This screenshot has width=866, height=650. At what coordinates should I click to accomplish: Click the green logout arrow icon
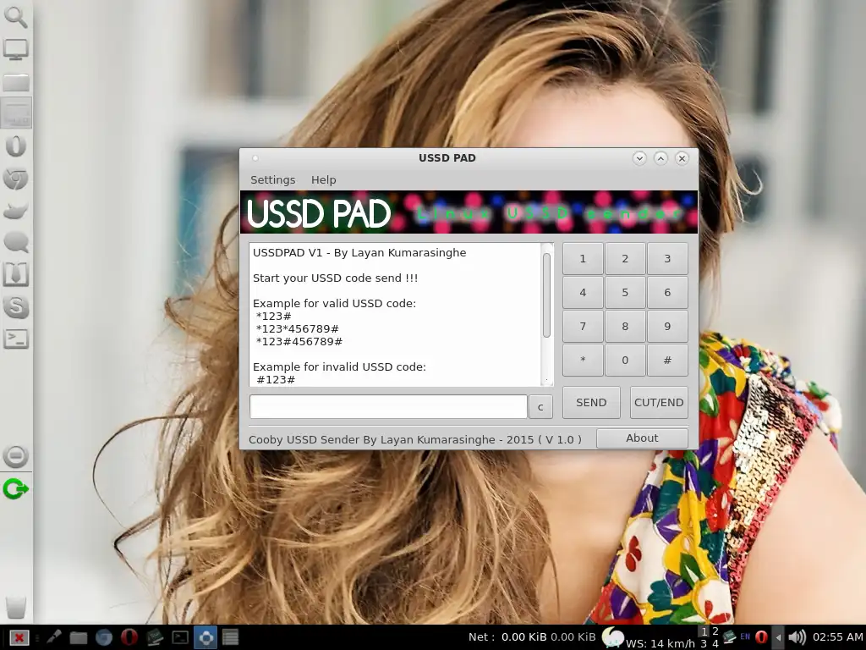tap(15, 488)
